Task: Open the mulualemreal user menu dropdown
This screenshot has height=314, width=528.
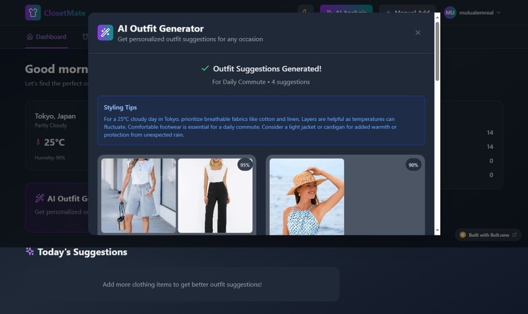Action: click(472, 13)
